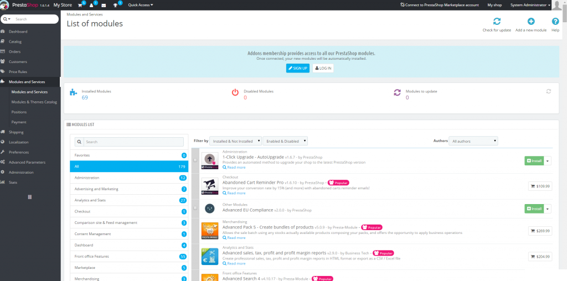Screen dimensions: 567x281
Task: Click the 1-Click Upgrade module logo
Action: (210, 161)
